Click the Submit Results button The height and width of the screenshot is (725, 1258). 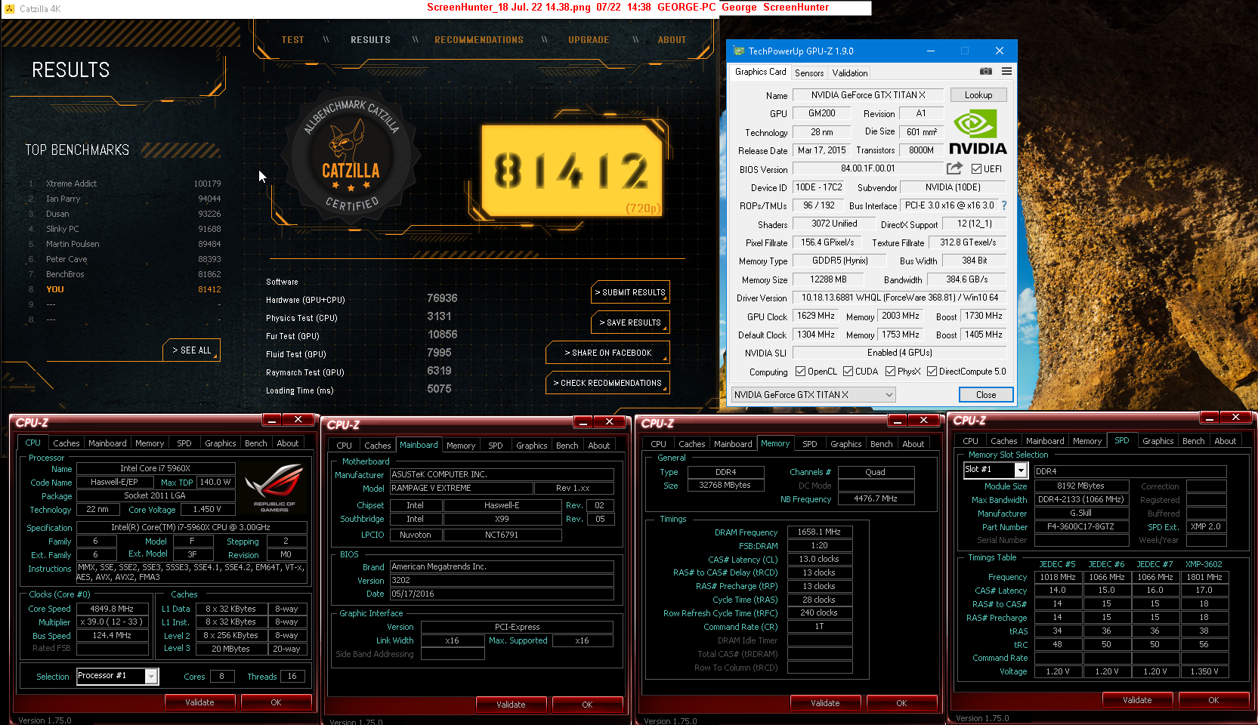630,292
